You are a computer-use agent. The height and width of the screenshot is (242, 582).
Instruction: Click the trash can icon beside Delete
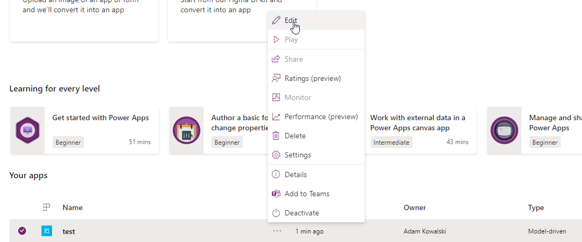[x=276, y=136]
